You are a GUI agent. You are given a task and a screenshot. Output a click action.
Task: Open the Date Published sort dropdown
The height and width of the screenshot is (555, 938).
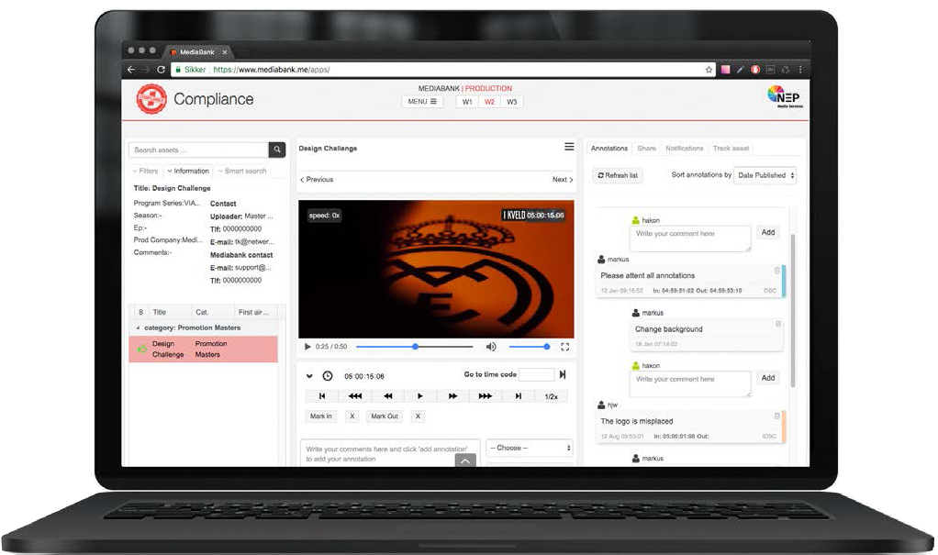(x=765, y=175)
